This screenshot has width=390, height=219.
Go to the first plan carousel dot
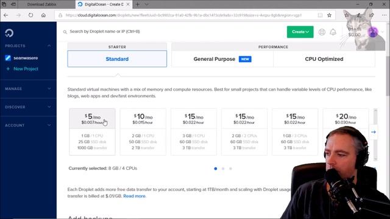(216, 169)
